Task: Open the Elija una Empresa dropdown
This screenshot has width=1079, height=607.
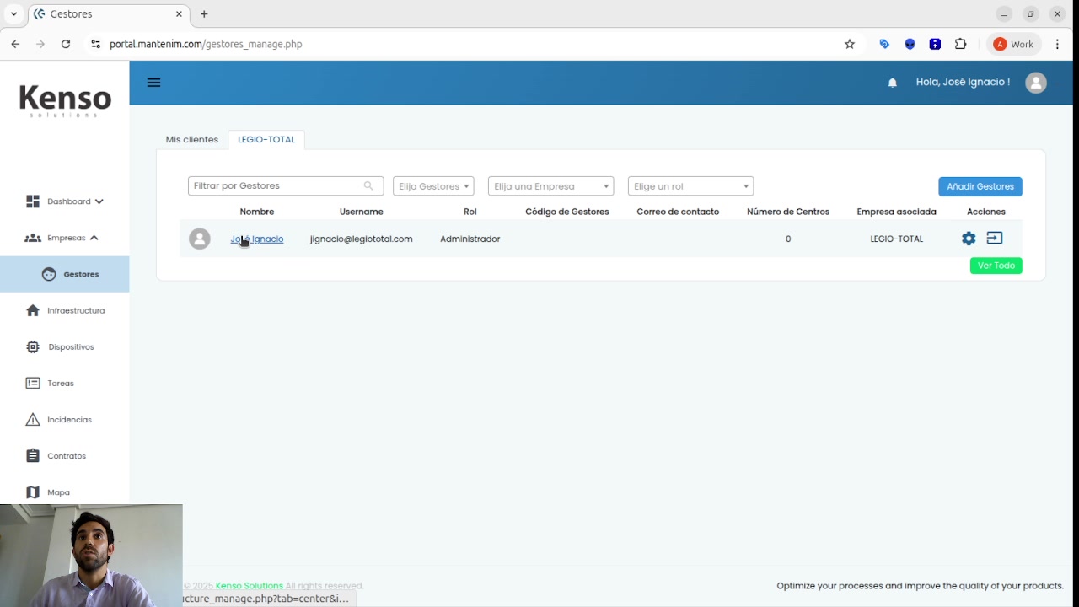Action: (x=550, y=186)
